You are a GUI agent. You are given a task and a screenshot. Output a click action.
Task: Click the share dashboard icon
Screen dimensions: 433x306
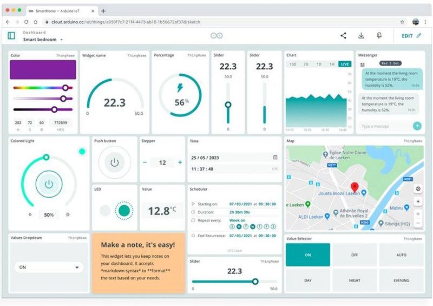click(343, 36)
